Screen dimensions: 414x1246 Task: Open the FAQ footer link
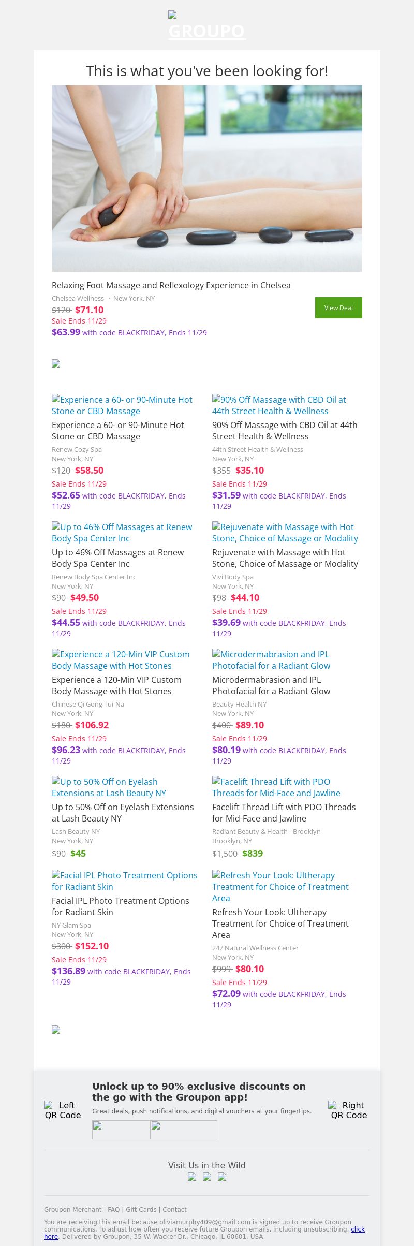pos(113,1210)
